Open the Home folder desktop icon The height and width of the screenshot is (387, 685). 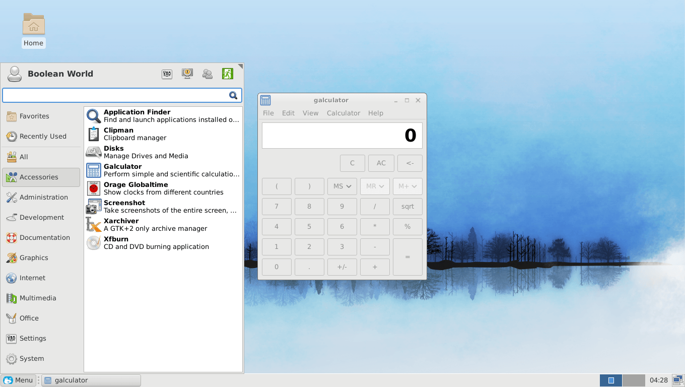click(33, 30)
